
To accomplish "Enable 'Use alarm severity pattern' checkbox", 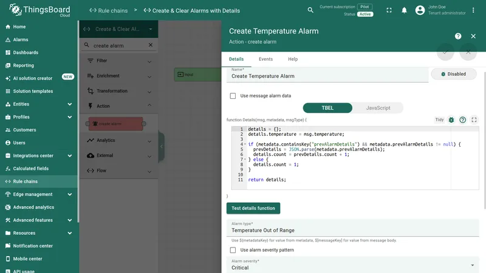I will coord(233,250).
